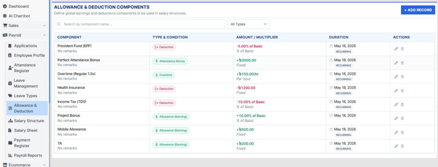Delete the Health Insurance component
The height and width of the screenshot is (167, 438).
(402, 91)
